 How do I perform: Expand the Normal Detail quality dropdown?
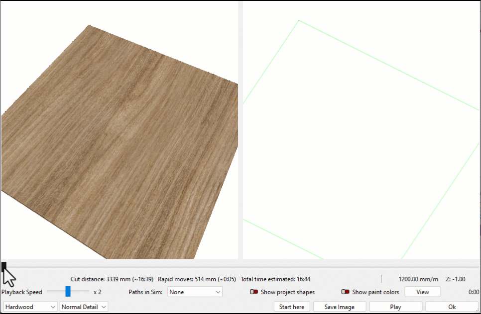(84, 307)
